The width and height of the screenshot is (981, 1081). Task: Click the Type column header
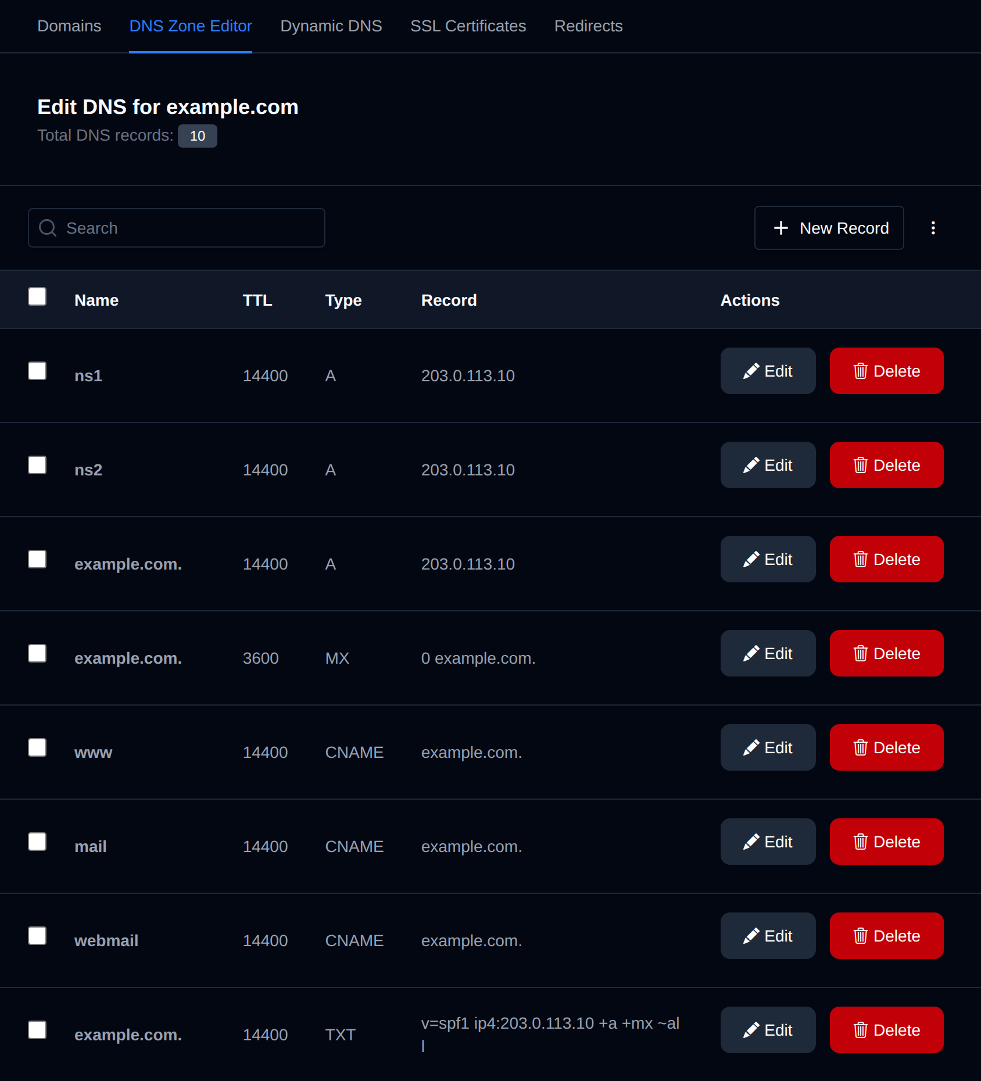click(343, 300)
